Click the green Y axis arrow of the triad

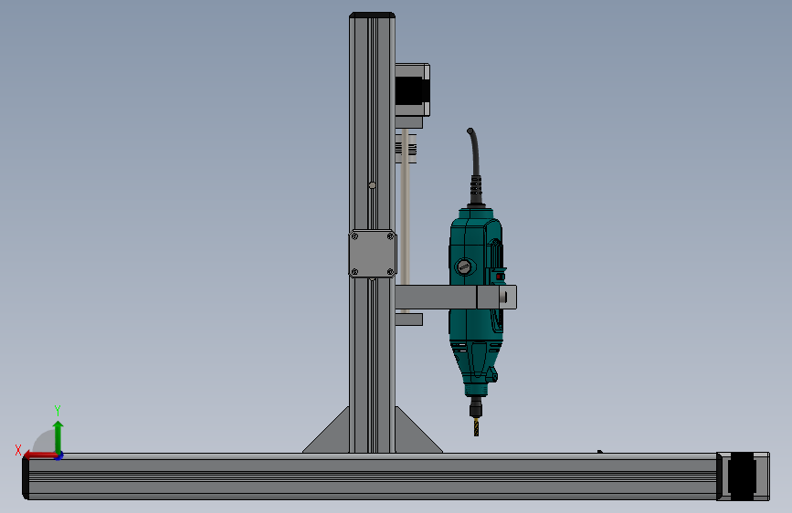pyautogui.click(x=58, y=436)
